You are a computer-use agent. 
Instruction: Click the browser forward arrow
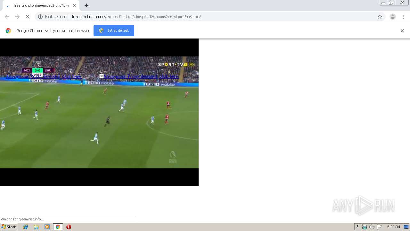point(17,17)
